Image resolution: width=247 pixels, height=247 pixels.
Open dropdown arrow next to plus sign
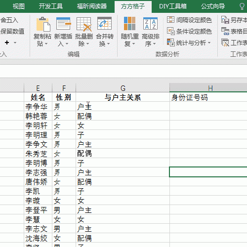pos(15,43)
